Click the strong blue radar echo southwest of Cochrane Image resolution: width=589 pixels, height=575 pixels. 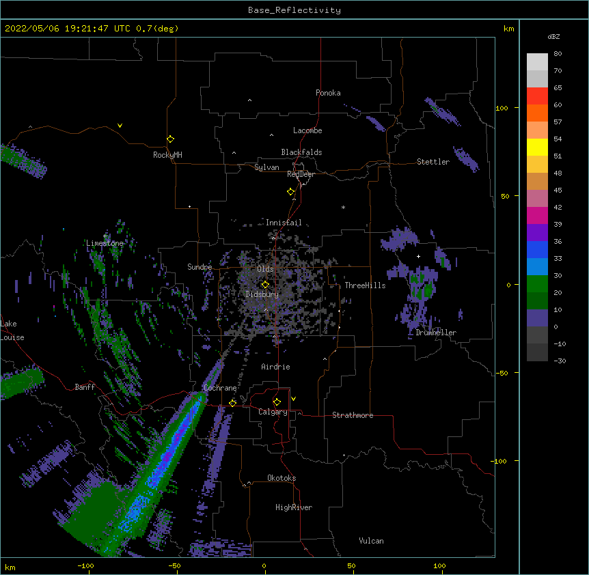pos(168,455)
